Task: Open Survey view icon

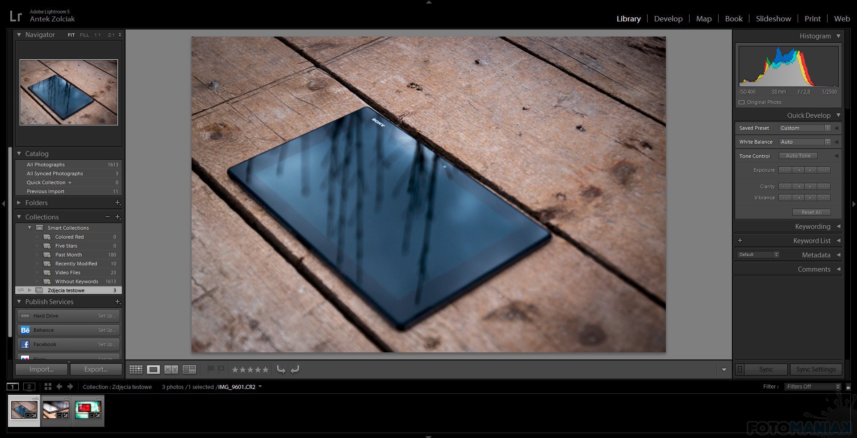Action: (189, 369)
